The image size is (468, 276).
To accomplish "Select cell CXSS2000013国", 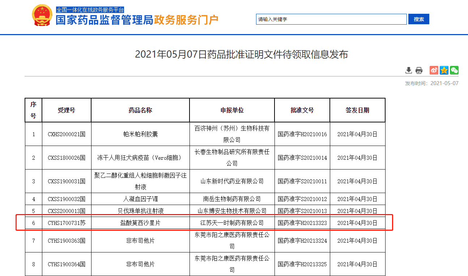I will [67, 211].
